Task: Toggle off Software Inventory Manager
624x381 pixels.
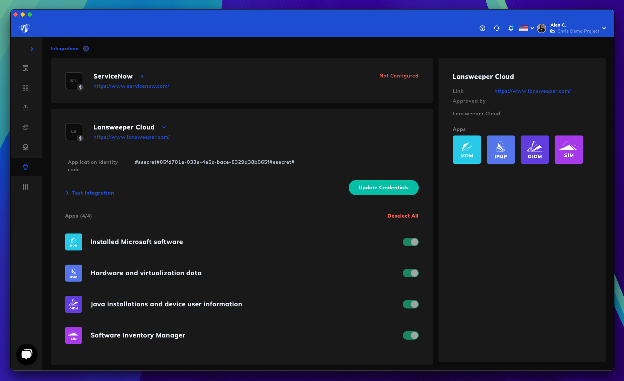Action: [x=411, y=335]
